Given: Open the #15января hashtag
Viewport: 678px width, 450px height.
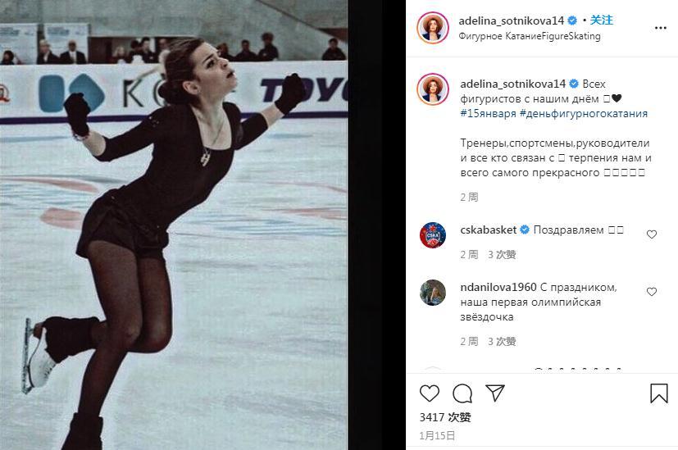Looking at the screenshot, I should pos(488,114).
